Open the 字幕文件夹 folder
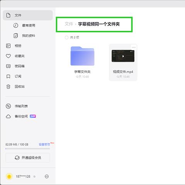The image size is (185, 185). tap(82, 56)
